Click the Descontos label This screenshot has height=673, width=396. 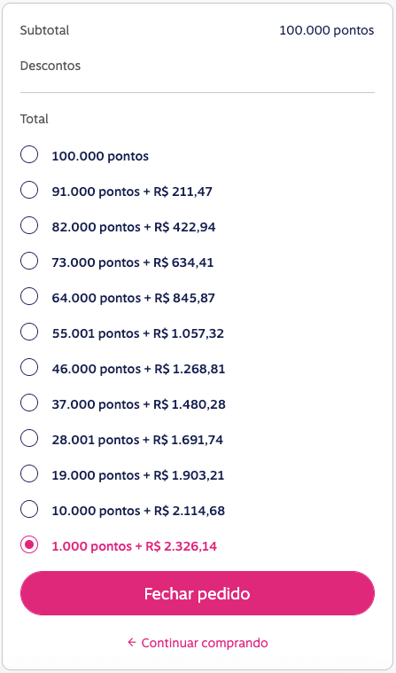(50, 66)
